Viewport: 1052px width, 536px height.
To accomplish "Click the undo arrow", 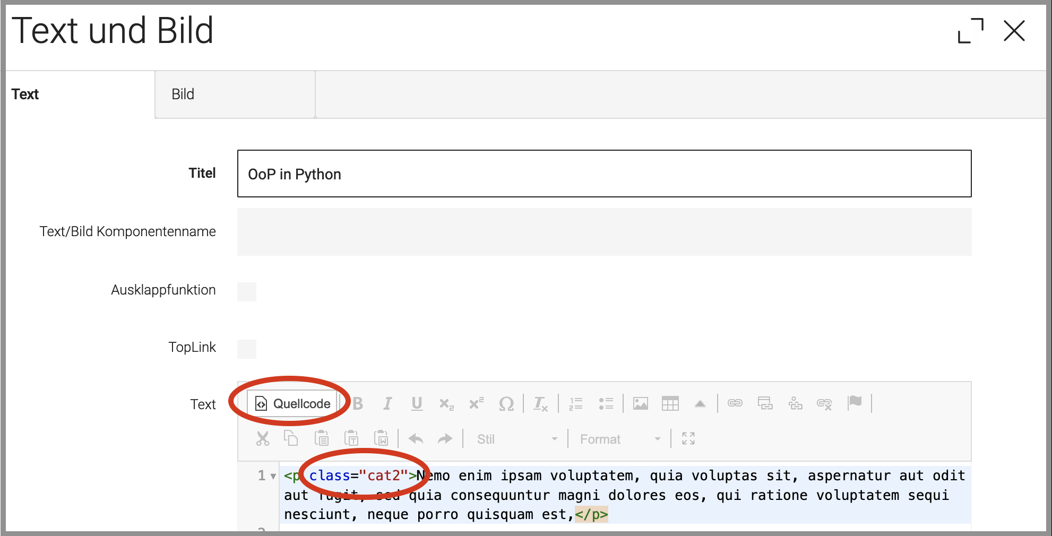I will [416, 439].
